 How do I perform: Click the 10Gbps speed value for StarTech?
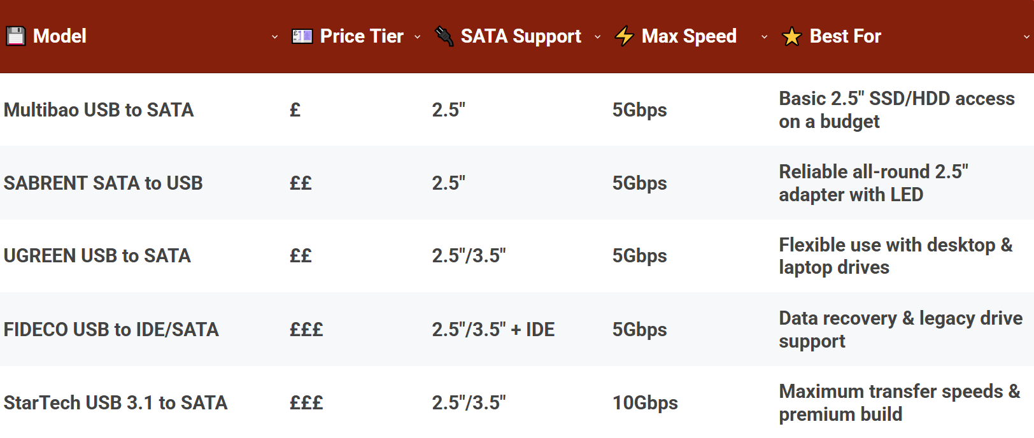[x=645, y=402]
